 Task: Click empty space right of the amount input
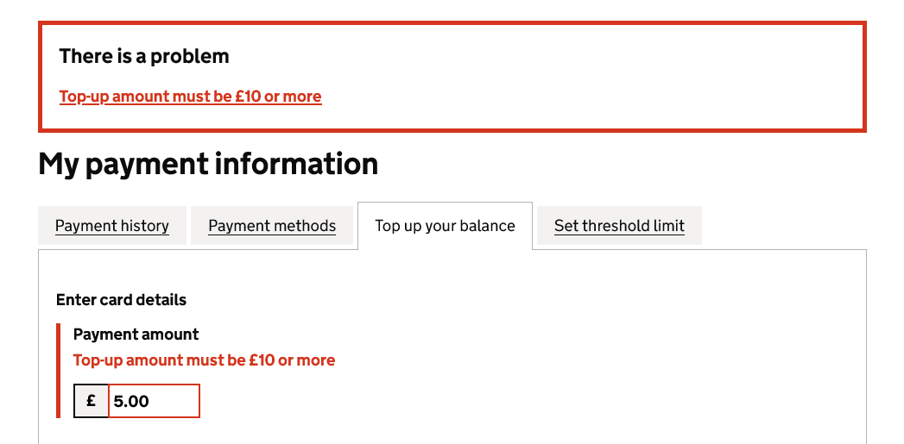(518, 401)
